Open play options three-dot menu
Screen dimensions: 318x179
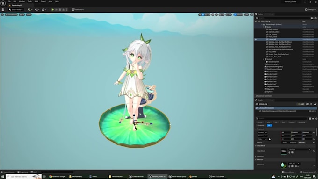[67, 10]
